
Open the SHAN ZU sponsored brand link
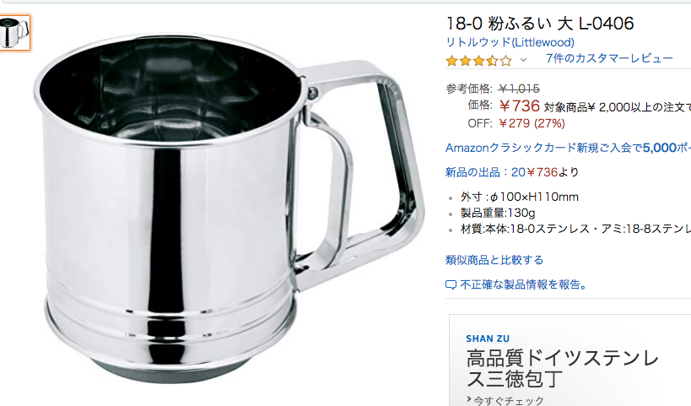(x=488, y=338)
